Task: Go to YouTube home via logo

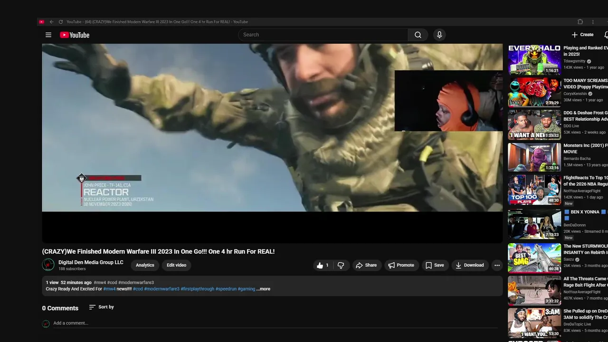Action: 75,35
